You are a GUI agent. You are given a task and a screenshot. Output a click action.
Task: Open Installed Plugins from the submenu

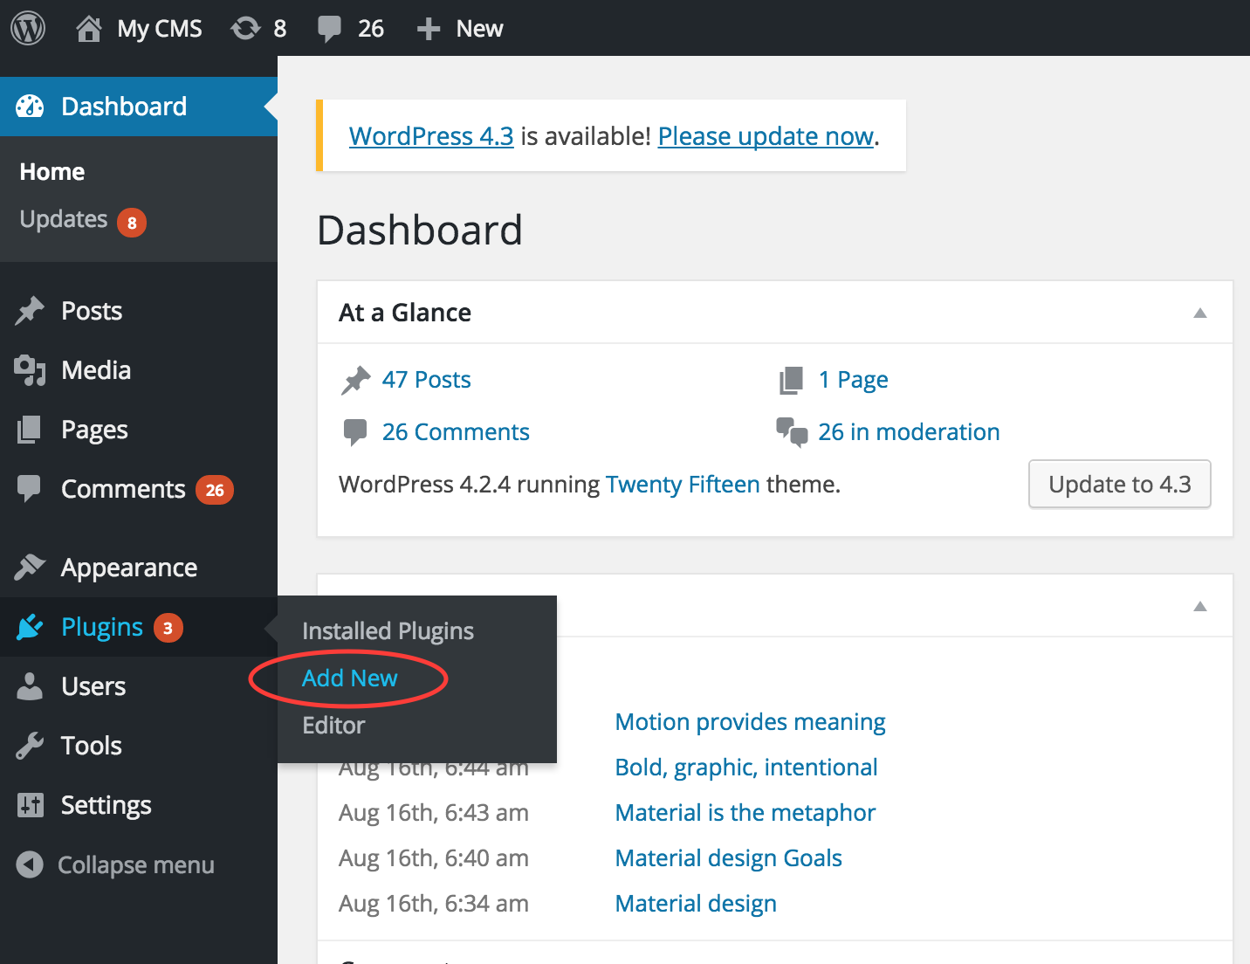[388, 631]
